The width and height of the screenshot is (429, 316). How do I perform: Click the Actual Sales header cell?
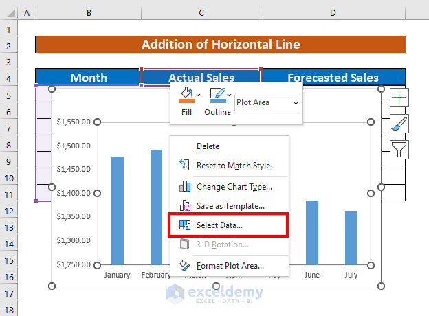pos(201,77)
